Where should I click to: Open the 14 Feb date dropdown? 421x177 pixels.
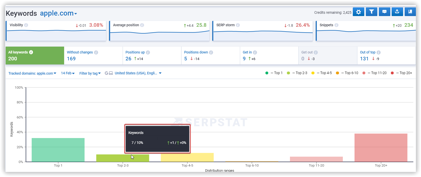[x=68, y=73]
